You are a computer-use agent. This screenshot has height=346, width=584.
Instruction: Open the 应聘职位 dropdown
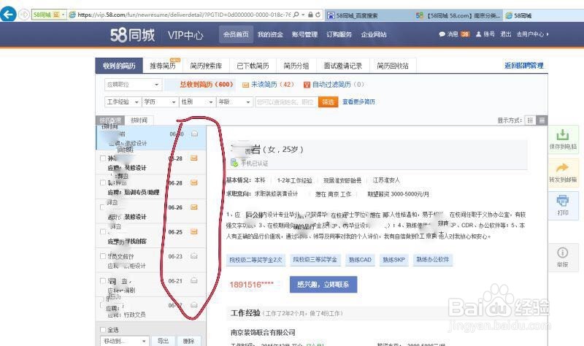pos(133,85)
